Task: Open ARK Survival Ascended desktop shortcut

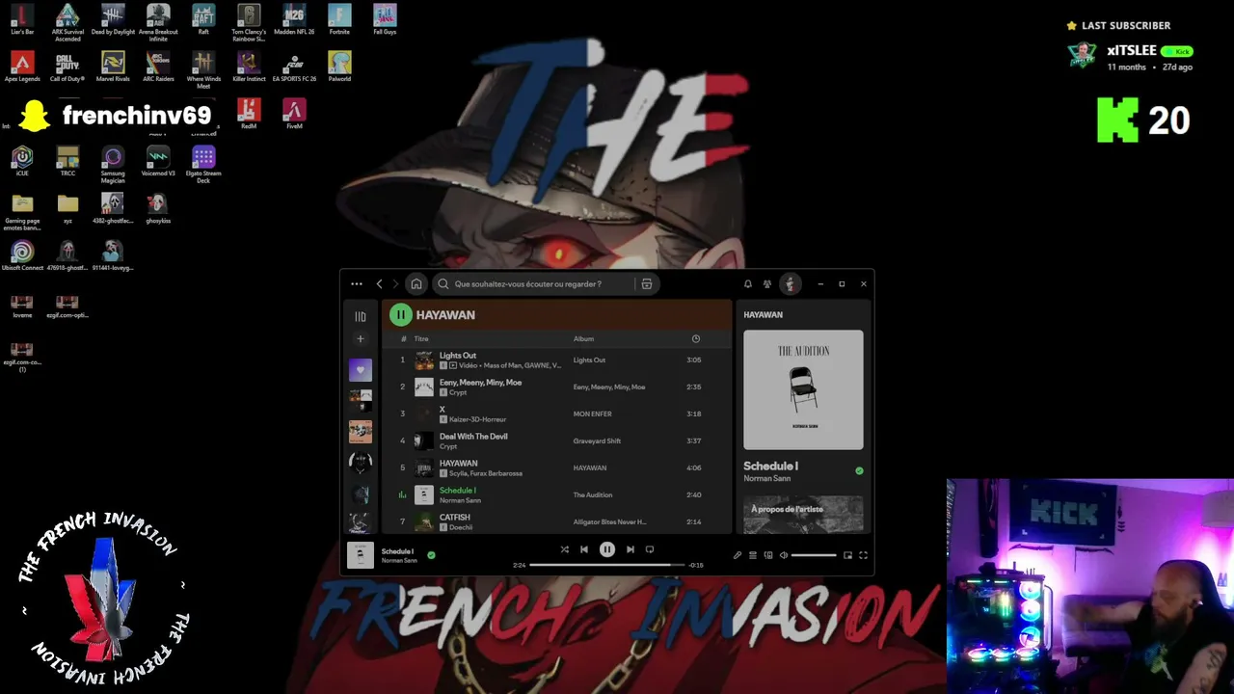Action: pyautogui.click(x=67, y=22)
